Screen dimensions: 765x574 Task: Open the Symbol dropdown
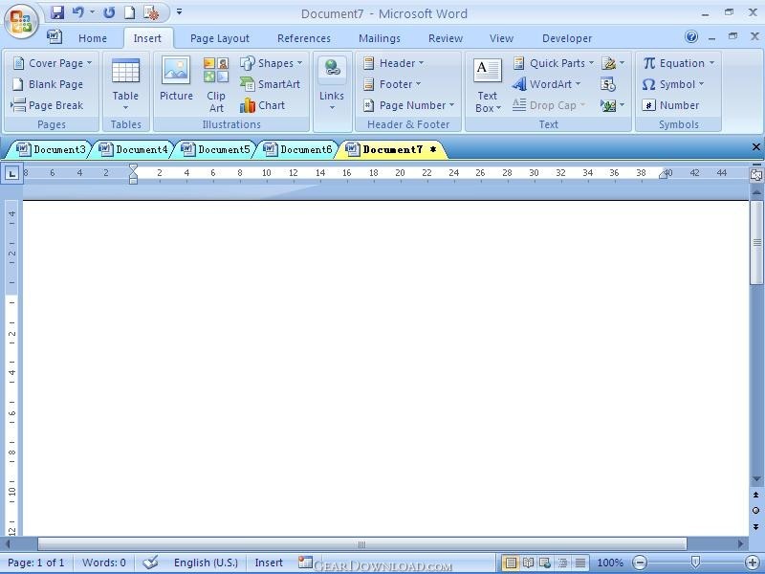click(673, 84)
